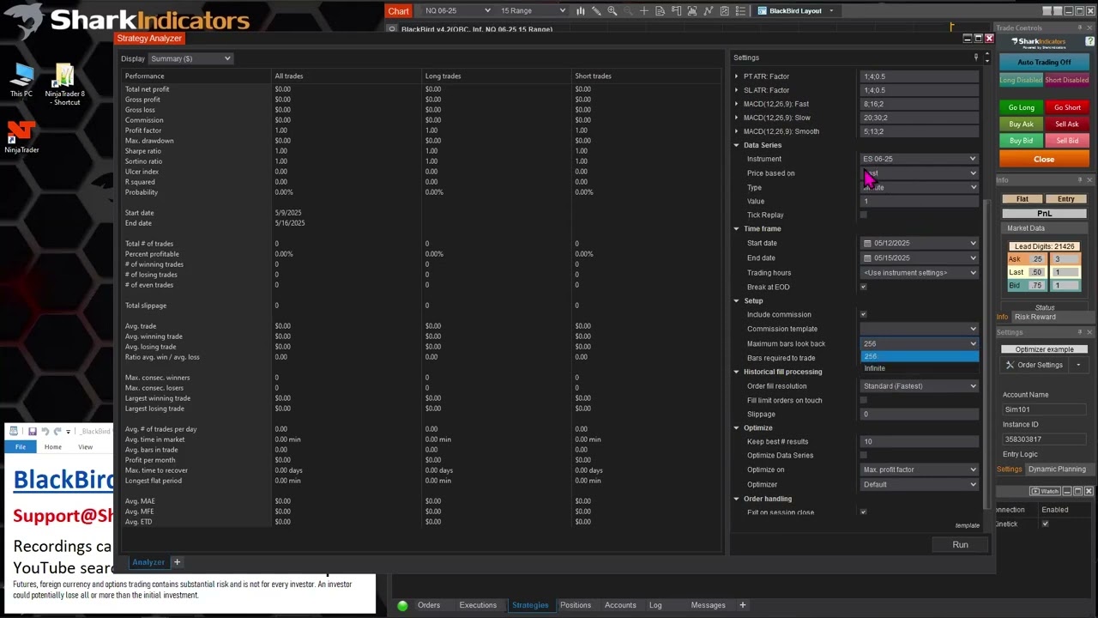Screen dimensions: 1098x618
Task: Add a new Control Center tab with plus
Action: point(743,605)
